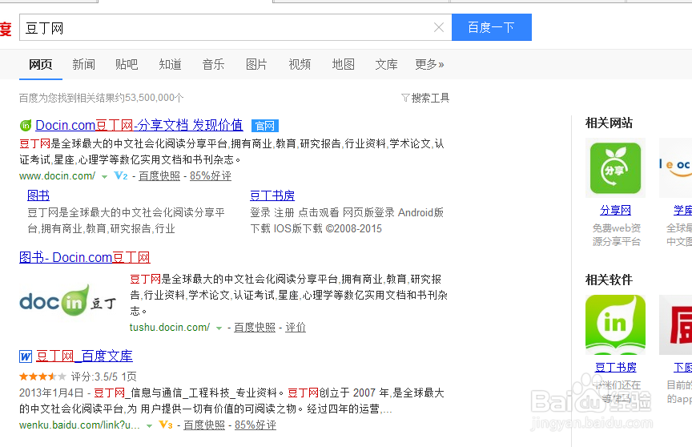Switch to the 新闻 tab
This screenshot has width=692, height=447.
pyautogui.click(x=83, y=64)
